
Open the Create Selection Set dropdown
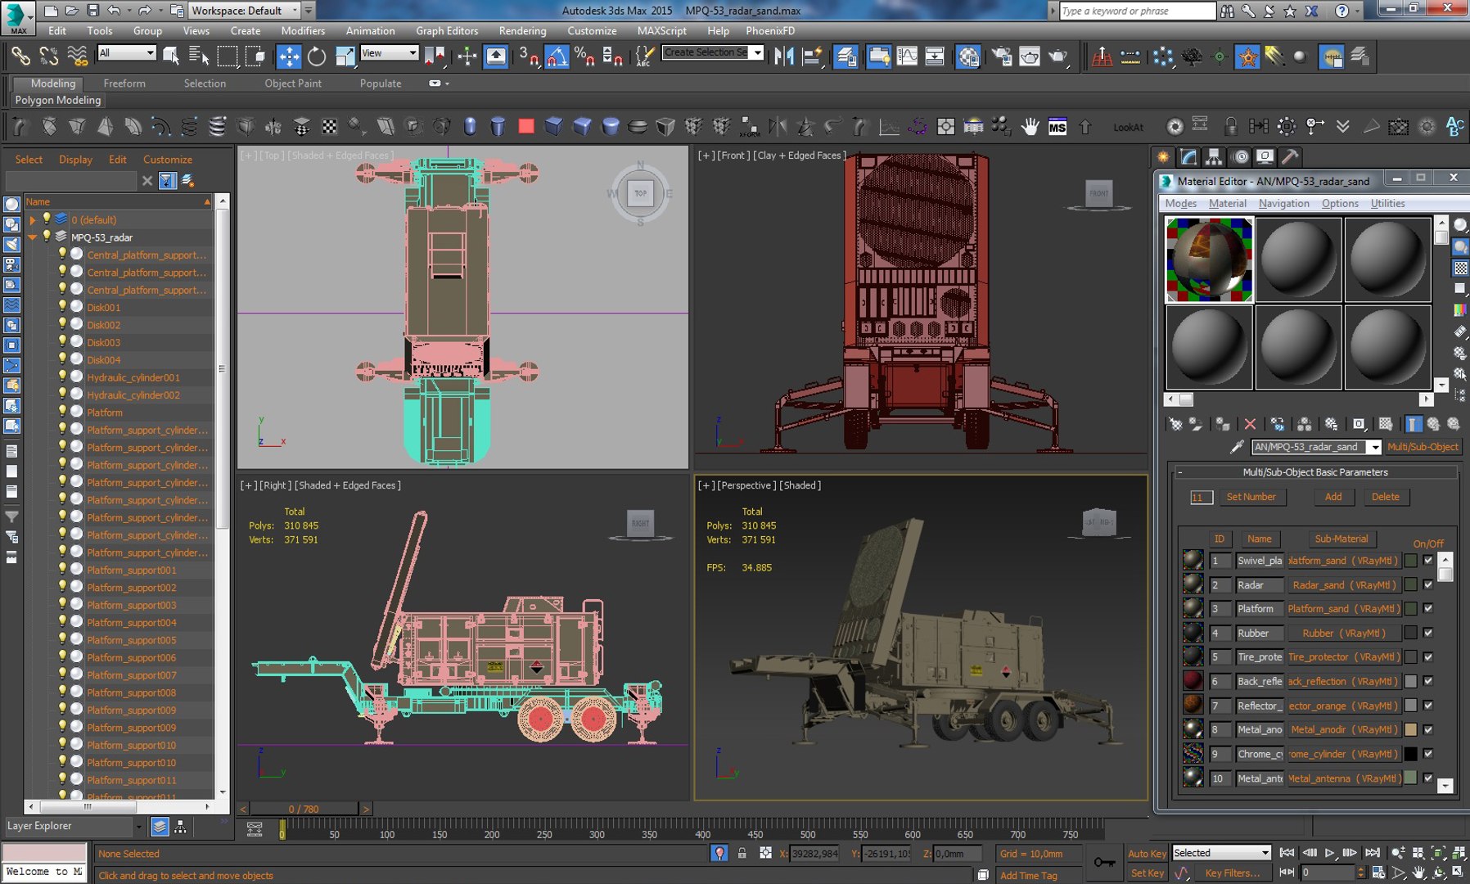tap(758, 52)
